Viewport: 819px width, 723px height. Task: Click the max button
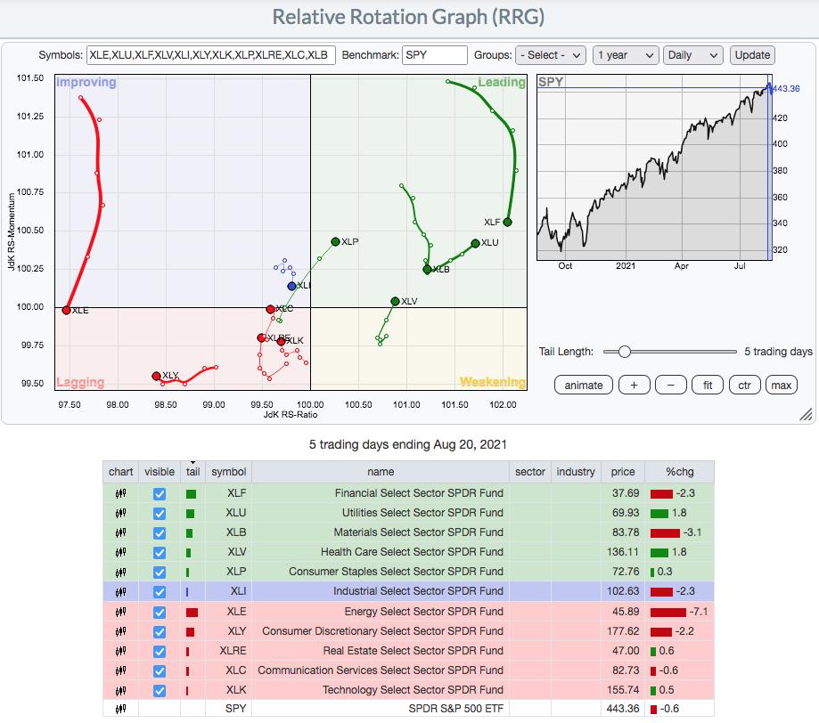pyautogui.click(x=782, y=386)
